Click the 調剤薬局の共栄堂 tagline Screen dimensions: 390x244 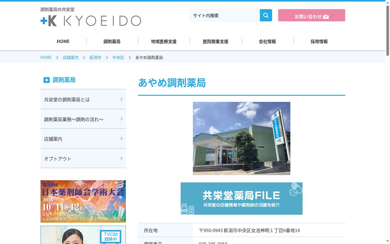57,9
